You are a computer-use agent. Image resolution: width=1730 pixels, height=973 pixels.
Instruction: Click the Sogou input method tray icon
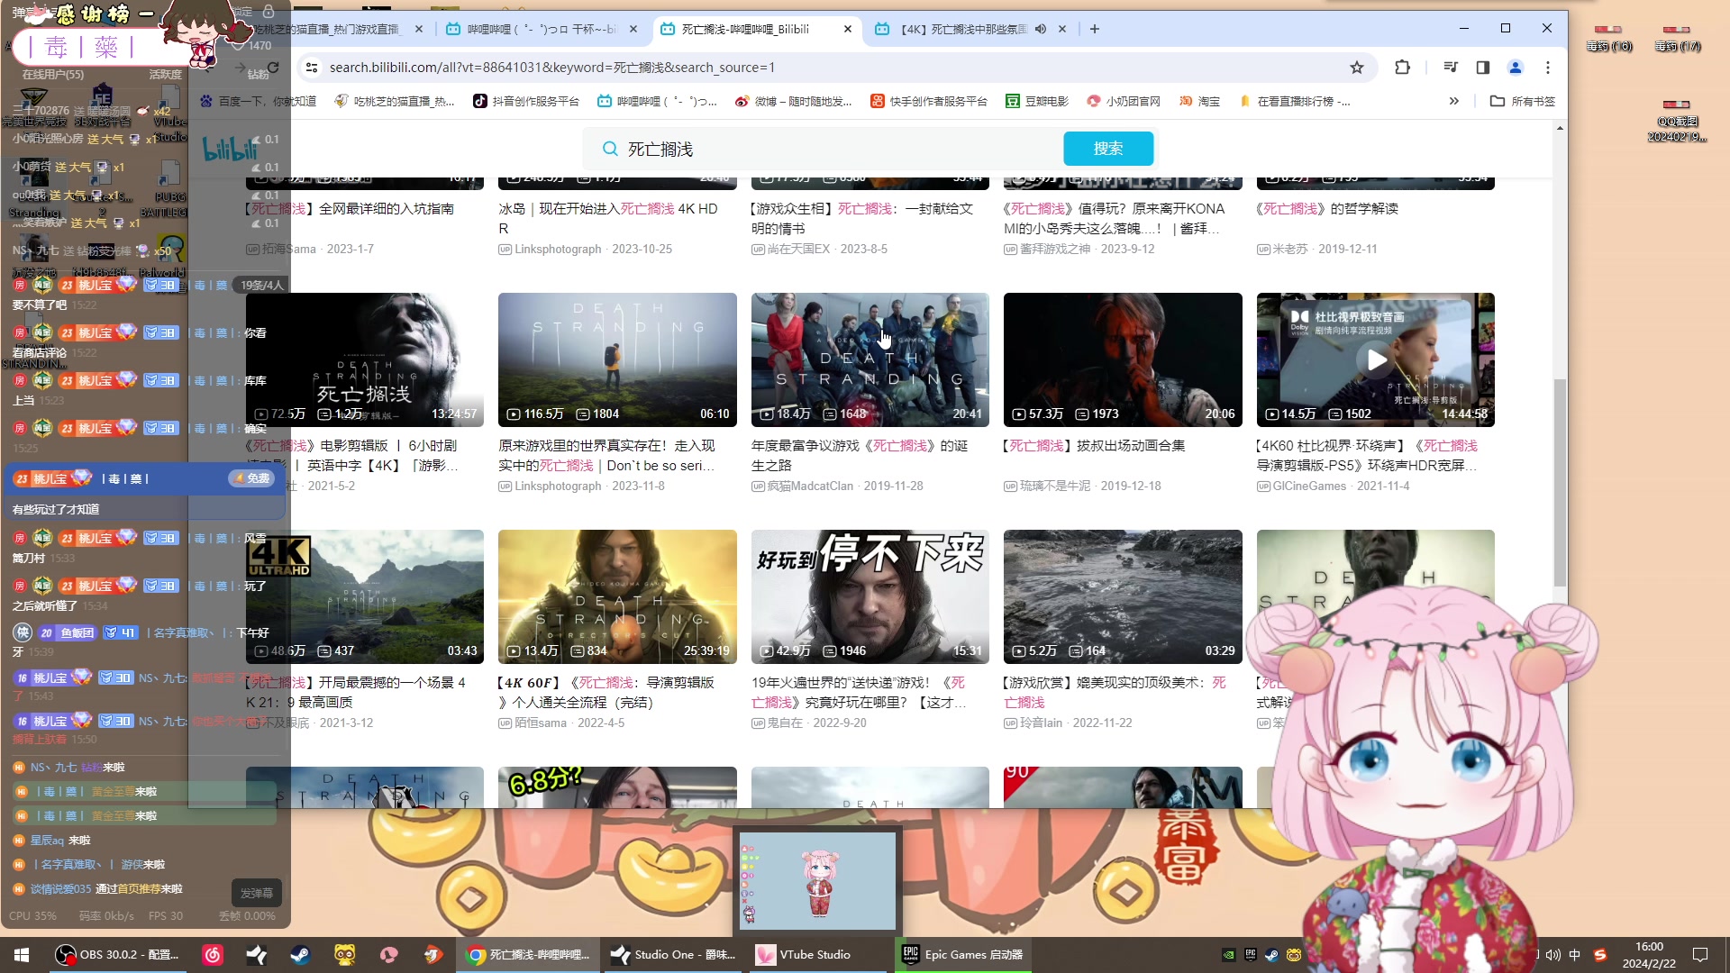click(1600, 955)
